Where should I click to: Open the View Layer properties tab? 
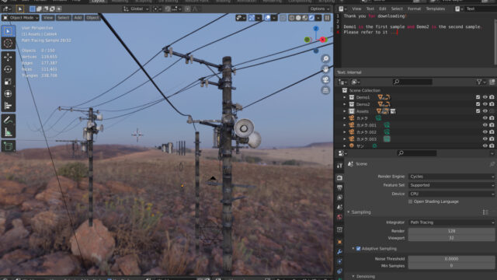pos(339,198)
